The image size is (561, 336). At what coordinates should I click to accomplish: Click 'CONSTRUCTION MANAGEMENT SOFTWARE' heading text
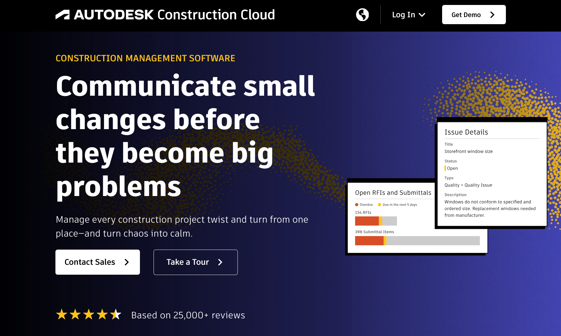(x=146, y=58)
